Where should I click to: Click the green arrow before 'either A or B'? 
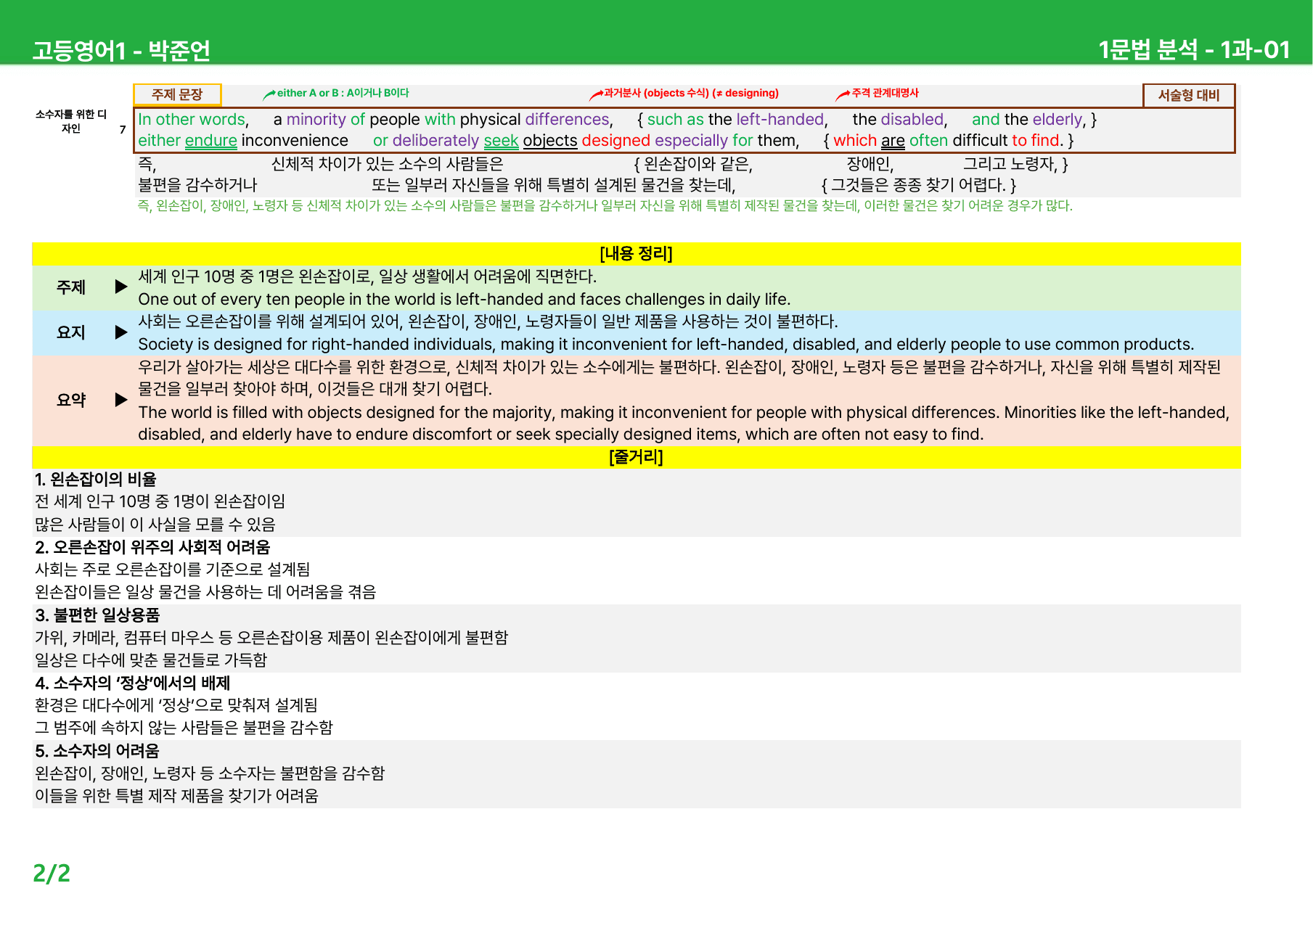click(269, 94)
